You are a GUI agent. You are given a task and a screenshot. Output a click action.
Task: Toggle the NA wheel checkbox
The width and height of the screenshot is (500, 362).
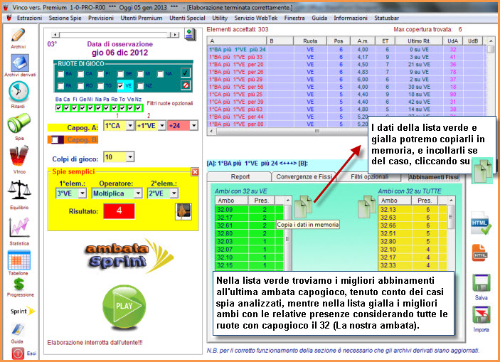click(x=160, y=74)
